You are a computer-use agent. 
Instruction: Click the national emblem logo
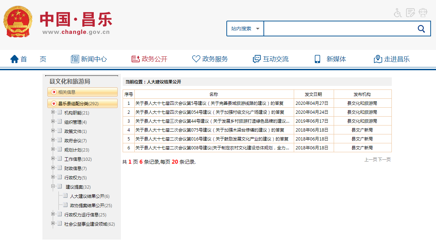pyautogui.click(x=18, y=21)
